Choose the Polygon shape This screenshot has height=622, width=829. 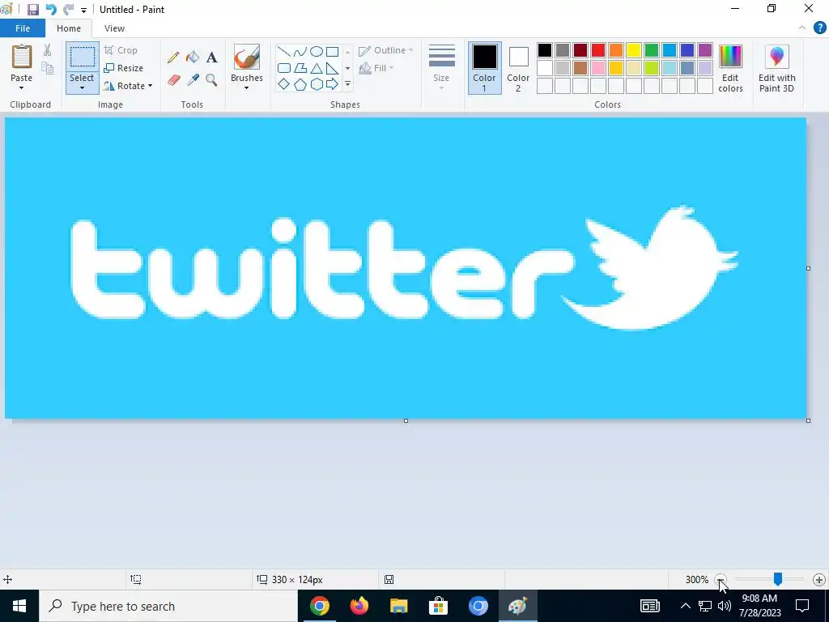[x=300, y=68]
